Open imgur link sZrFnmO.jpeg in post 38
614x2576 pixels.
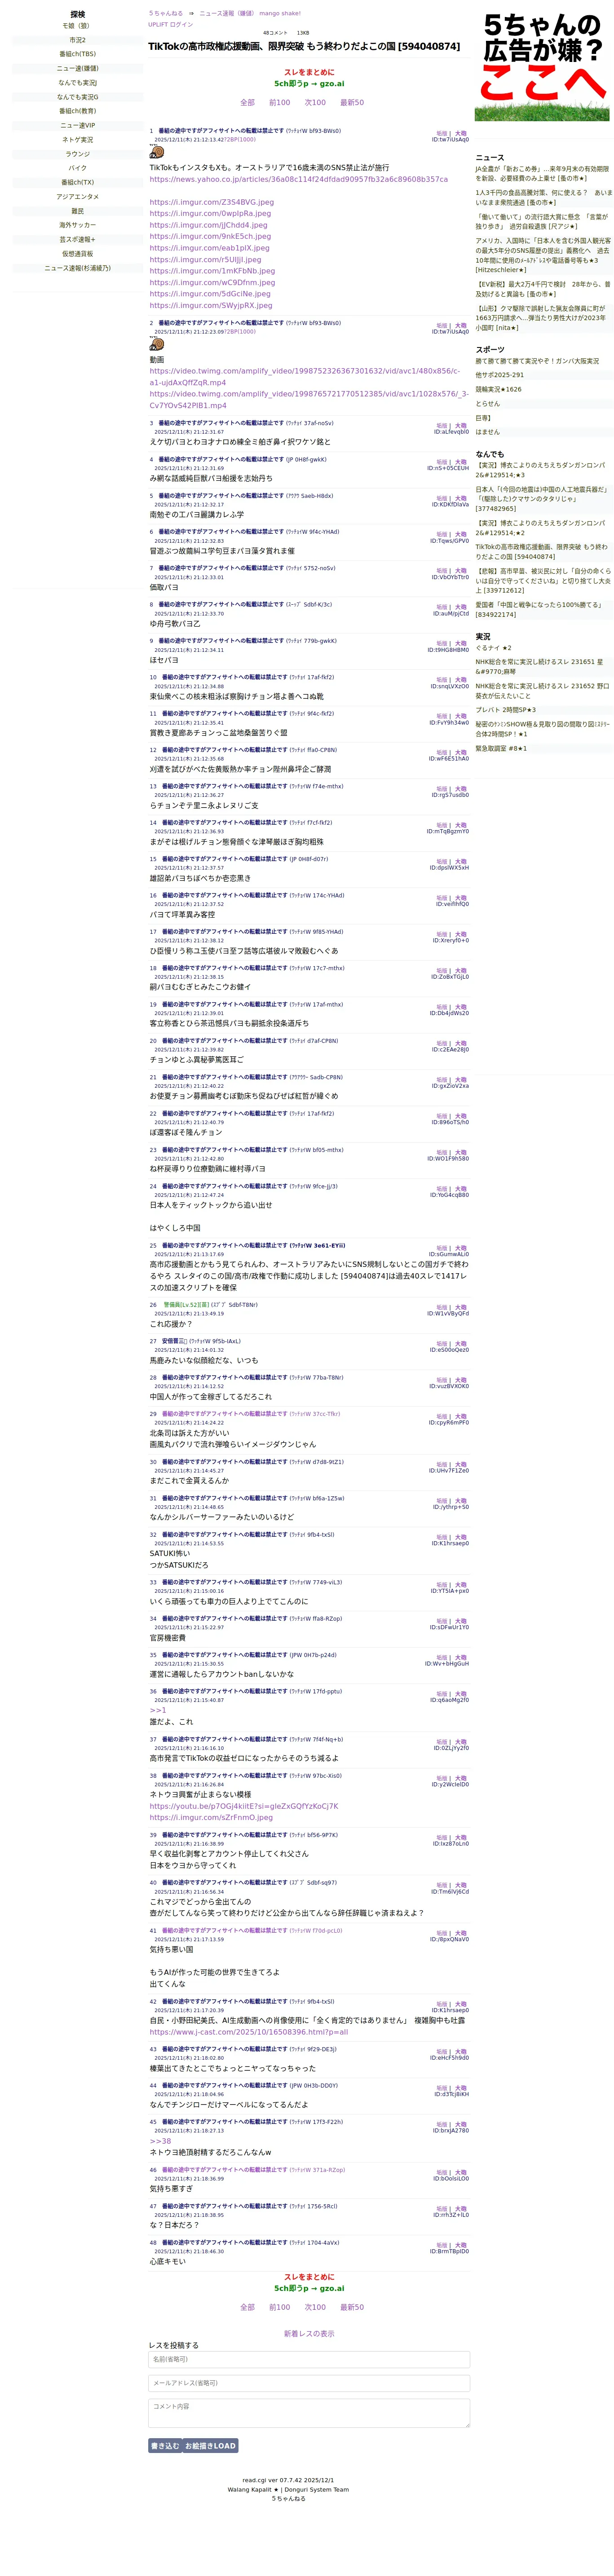[x=211, y=1818]
